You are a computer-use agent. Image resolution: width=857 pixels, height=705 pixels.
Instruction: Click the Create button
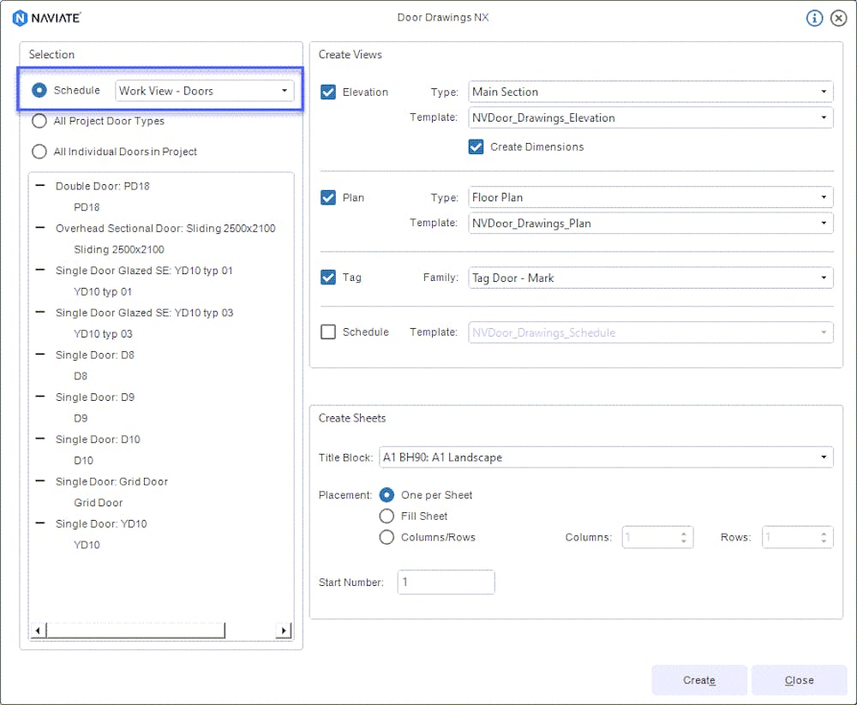[x=699, y=680]
